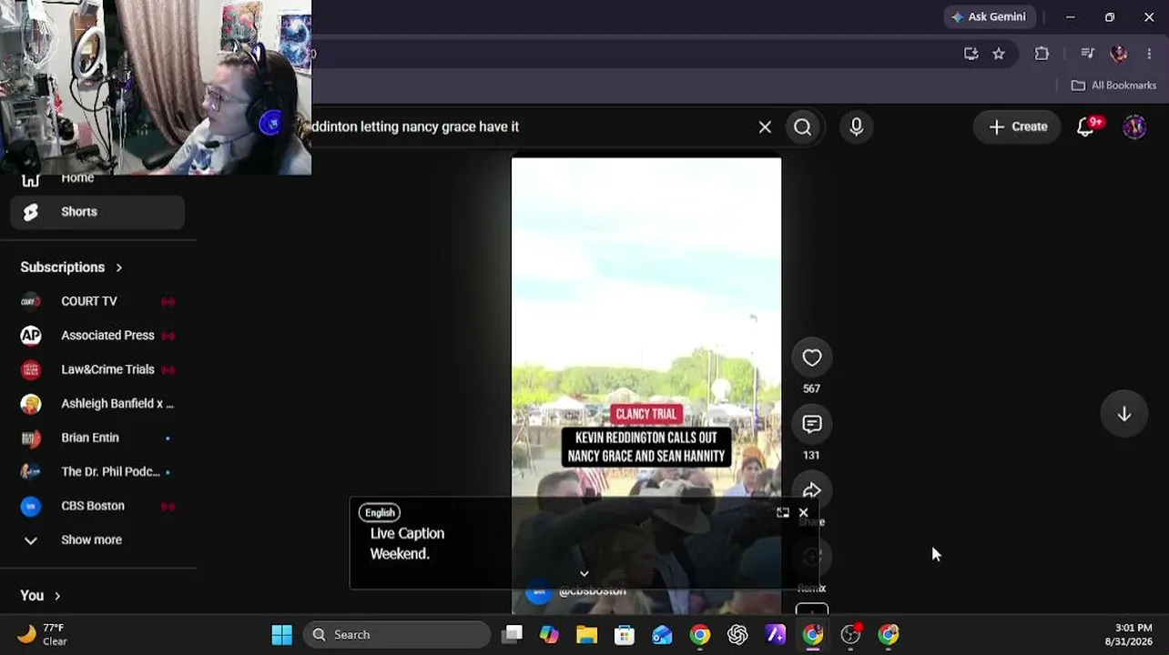Change Live Caption language from English
The image size is (1169, 655).
[380, 512]
